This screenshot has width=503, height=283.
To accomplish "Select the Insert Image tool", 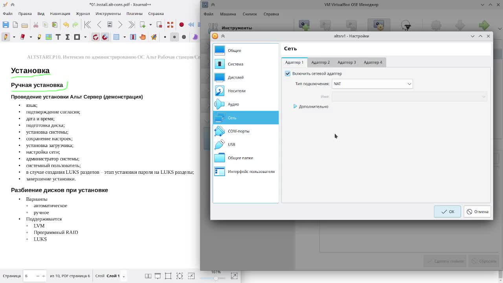I will [x=49, y=37].
